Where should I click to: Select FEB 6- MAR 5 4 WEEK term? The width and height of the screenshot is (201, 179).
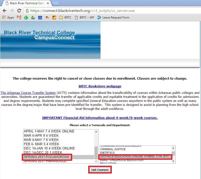click(59, 144)
